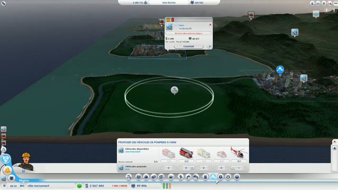Viewport: 338px width, 190px height.
Task: Click top-left corner menu icon
Action: [x=3, y=3]
